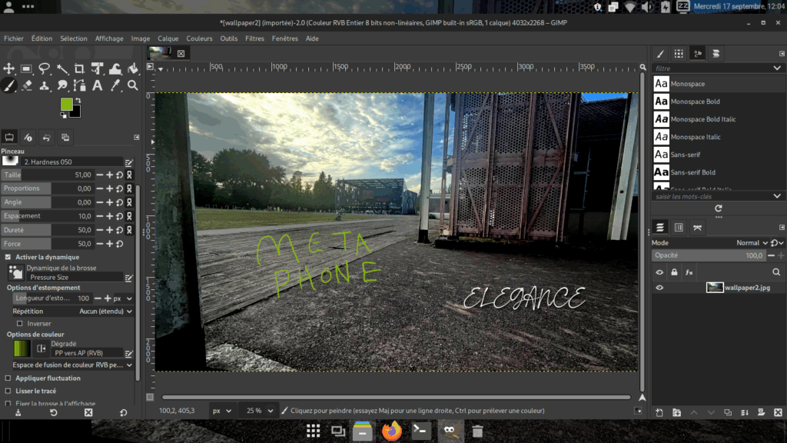Screen dimensions: 787x443
Task: Toggle the layer lock column icon
Action: click(x=674, y=272)
